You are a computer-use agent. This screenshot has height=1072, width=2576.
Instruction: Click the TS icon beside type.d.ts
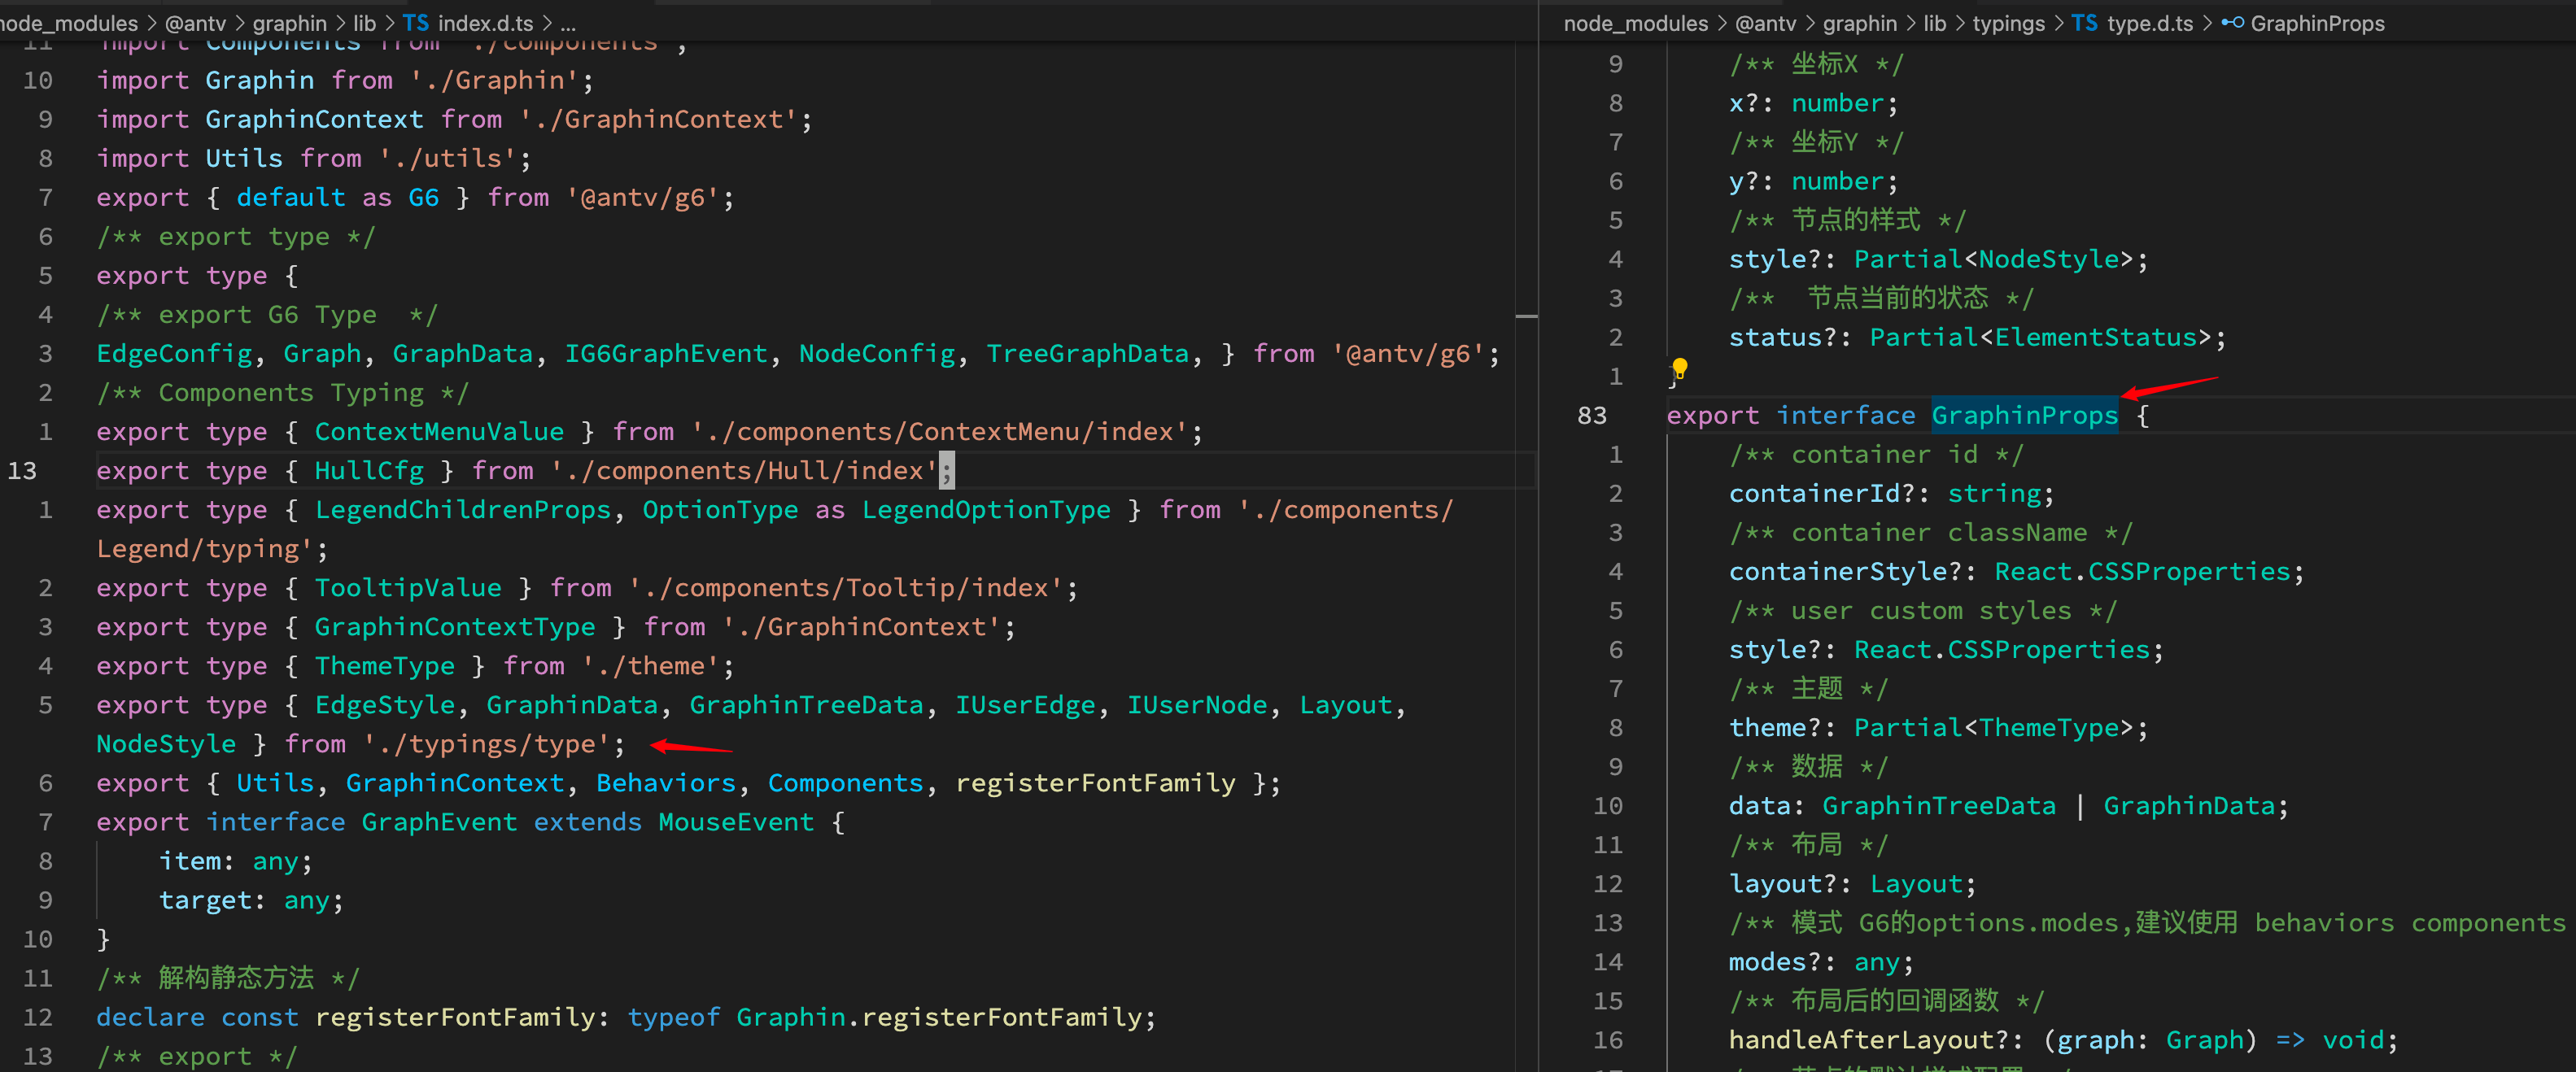[2085, 23]
